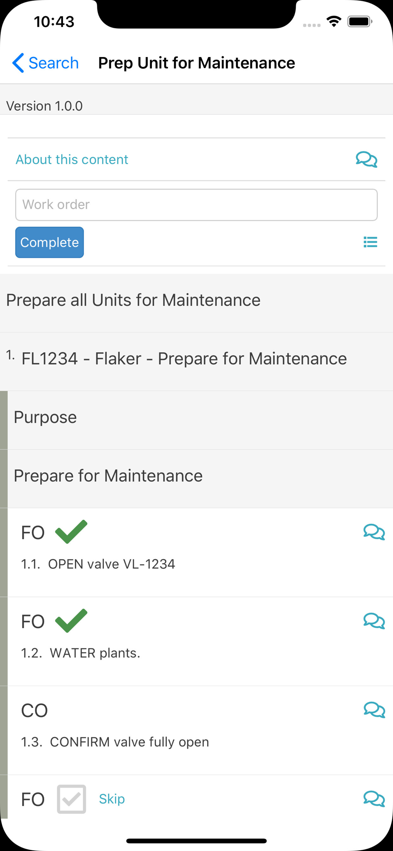Open the step list outline icon
This screenshot has height=851, width=393.
tap(370, 242)
